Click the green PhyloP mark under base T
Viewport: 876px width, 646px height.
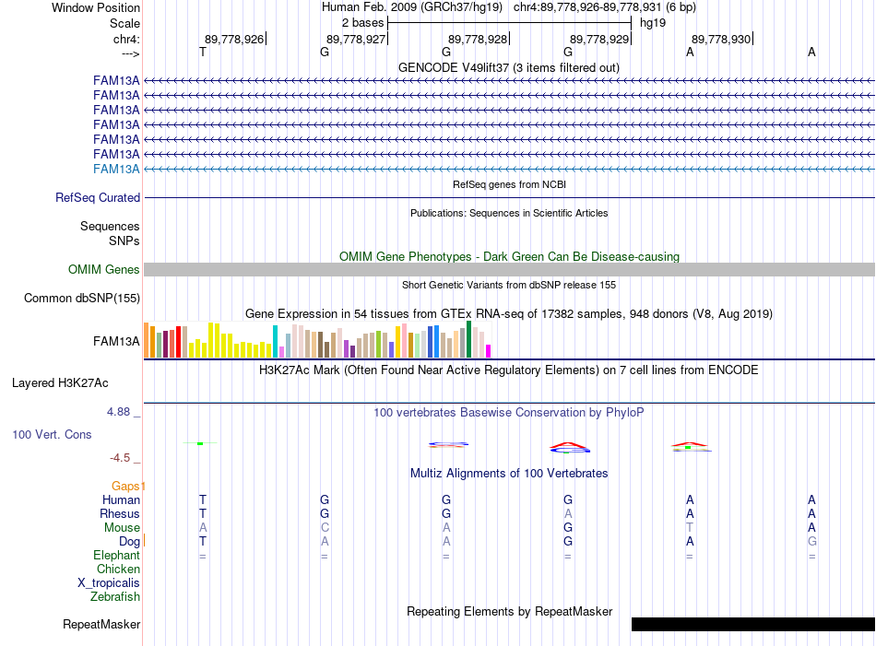click(x=200, y=443)
